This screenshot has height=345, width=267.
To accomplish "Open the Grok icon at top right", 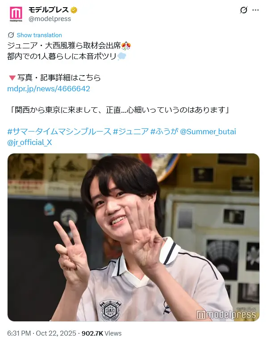I will point(243,10).
